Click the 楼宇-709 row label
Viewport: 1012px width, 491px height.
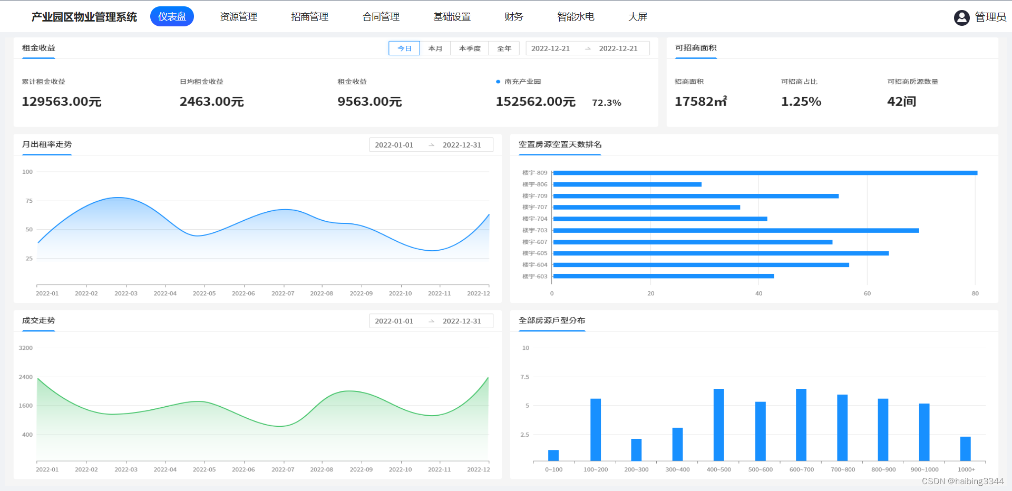tap(534, 196)
